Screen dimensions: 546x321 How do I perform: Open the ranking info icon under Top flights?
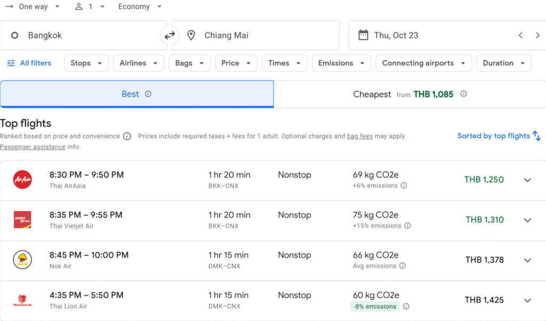pos(127,136)
